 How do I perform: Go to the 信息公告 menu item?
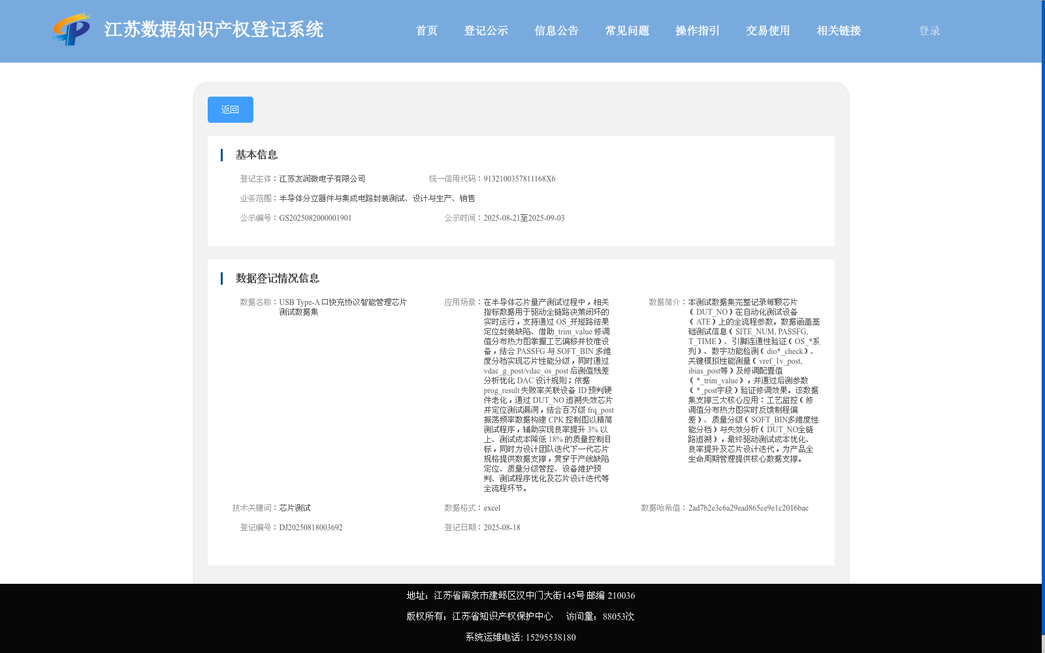pyautogui.click(x=556, y=31)
